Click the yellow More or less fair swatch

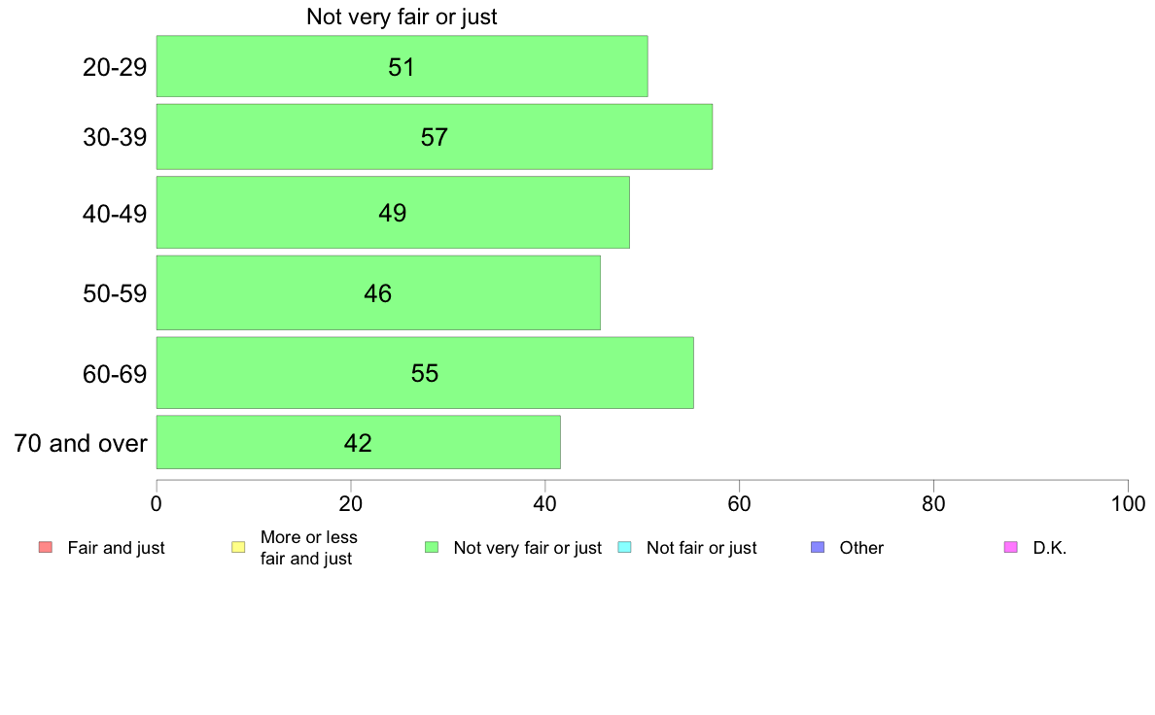(x=238, y=548)
